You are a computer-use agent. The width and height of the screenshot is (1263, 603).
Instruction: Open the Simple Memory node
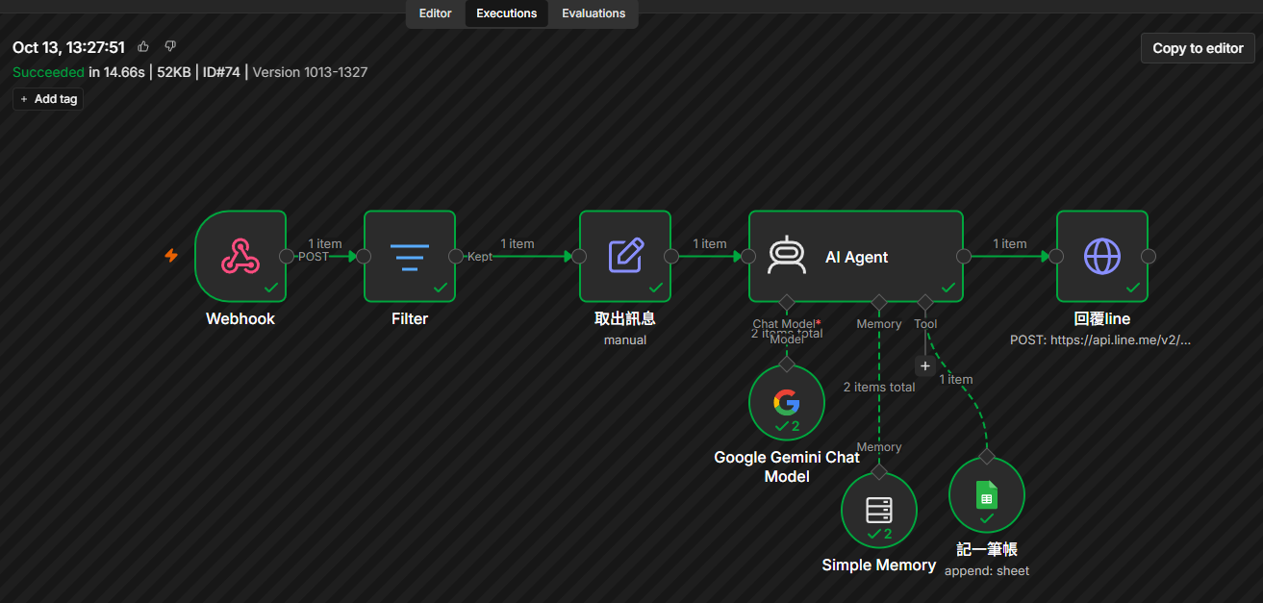pyautogui.click(x=879, y=510)
